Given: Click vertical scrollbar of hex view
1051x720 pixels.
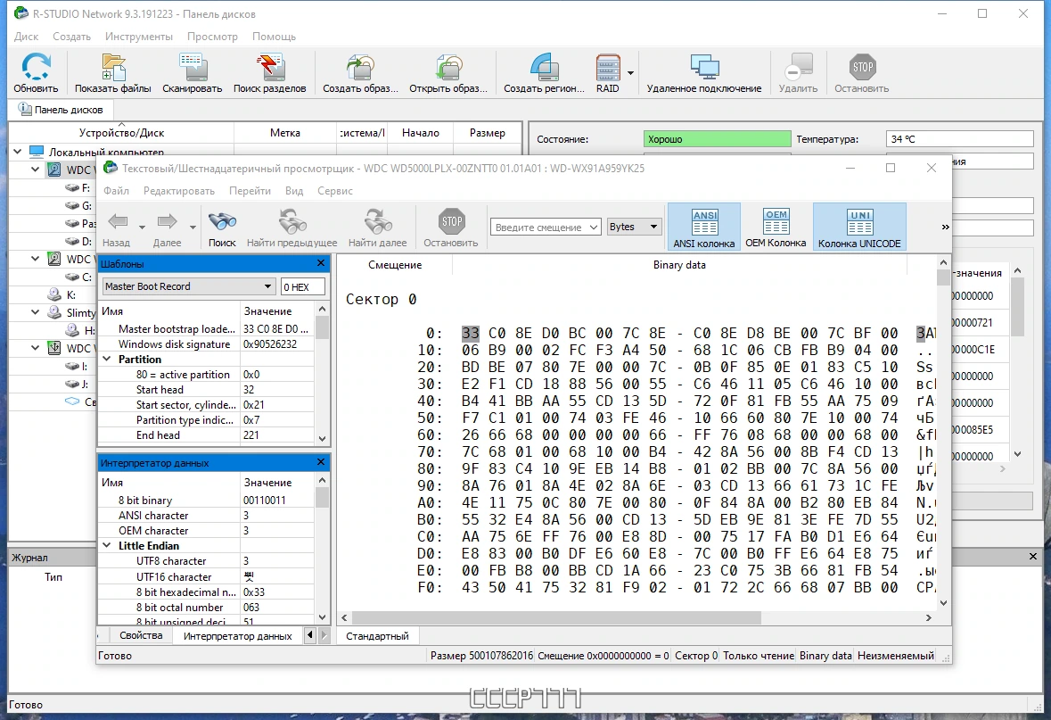Looking at the screenshot, I should [x=944, y=277].
